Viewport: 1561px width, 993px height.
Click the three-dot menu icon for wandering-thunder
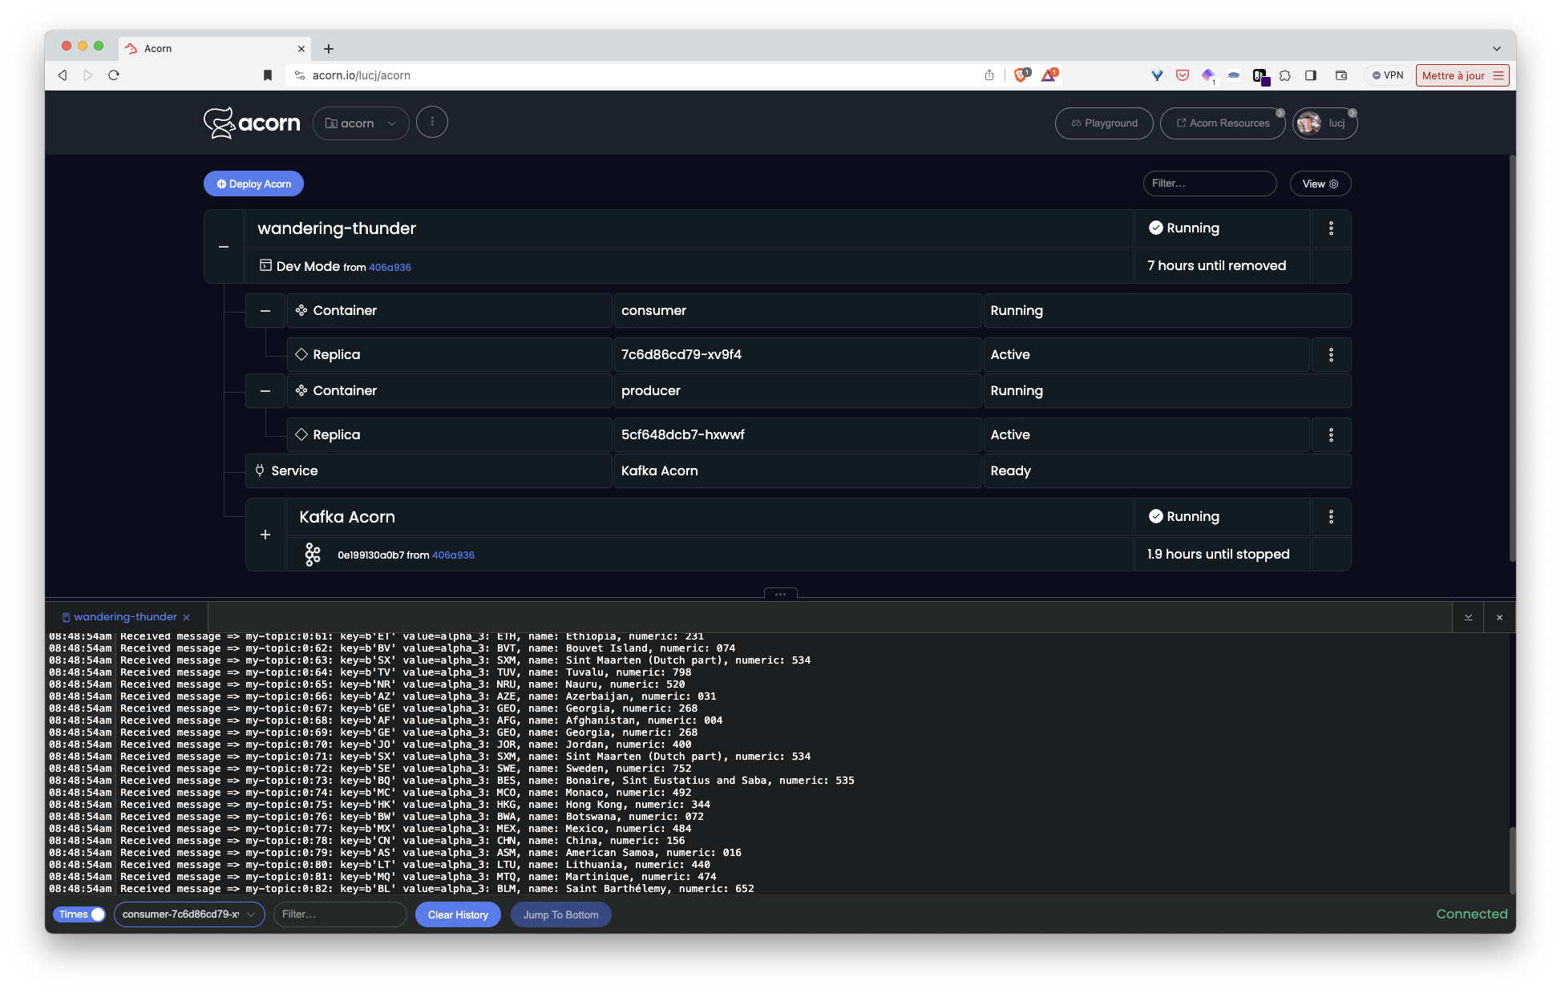pos(1331,228)
